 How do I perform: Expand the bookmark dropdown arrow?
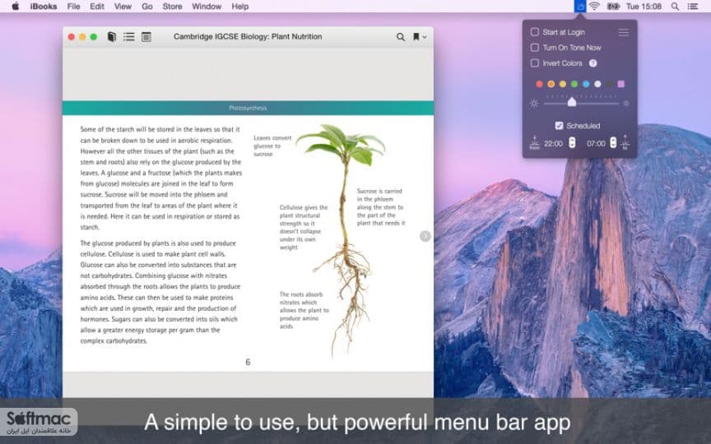425,37
